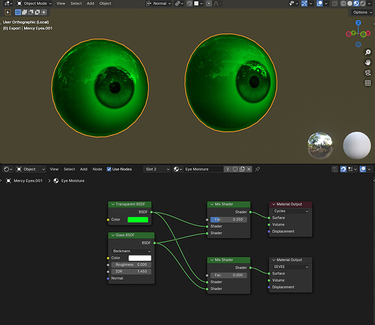Switch orthographic perspective grid icon

coord(368,83)
